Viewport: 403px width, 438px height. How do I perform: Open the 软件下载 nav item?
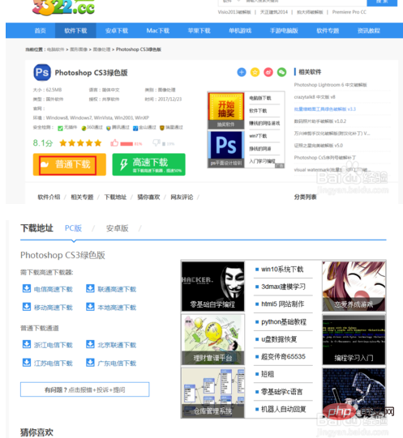coord(75,31)
